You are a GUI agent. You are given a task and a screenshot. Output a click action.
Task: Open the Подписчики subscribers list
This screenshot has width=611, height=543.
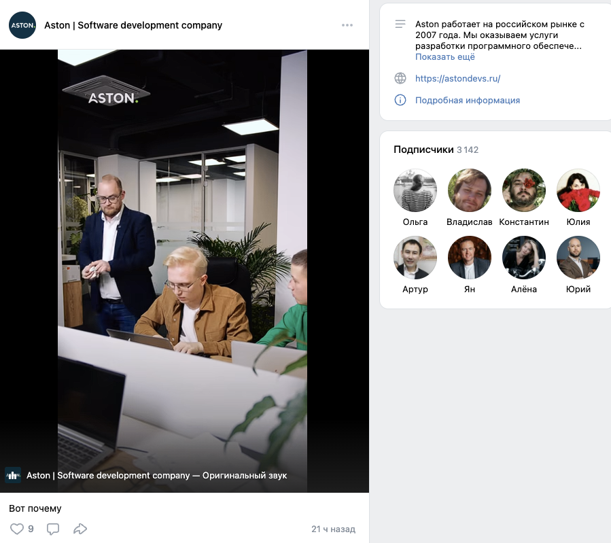click(423, 150)
